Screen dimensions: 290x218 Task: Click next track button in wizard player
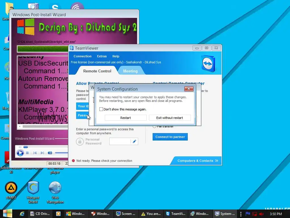click(x=42, y=153)
